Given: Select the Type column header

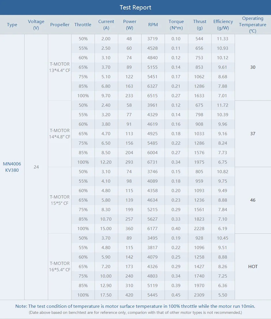Looking at the screenshot, I should 12,24.
